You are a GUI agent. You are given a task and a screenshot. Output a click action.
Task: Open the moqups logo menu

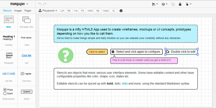pos(19,4)
